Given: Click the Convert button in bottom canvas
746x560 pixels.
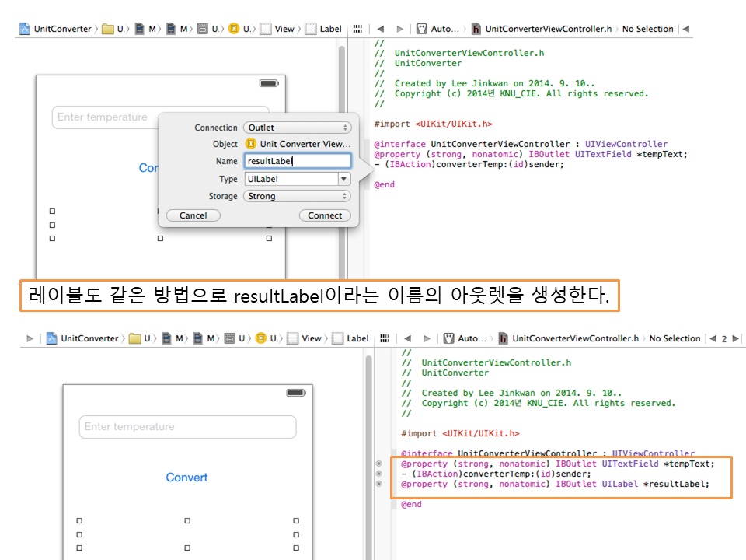Looking at the screenshot, I should [x=186, y=478].
